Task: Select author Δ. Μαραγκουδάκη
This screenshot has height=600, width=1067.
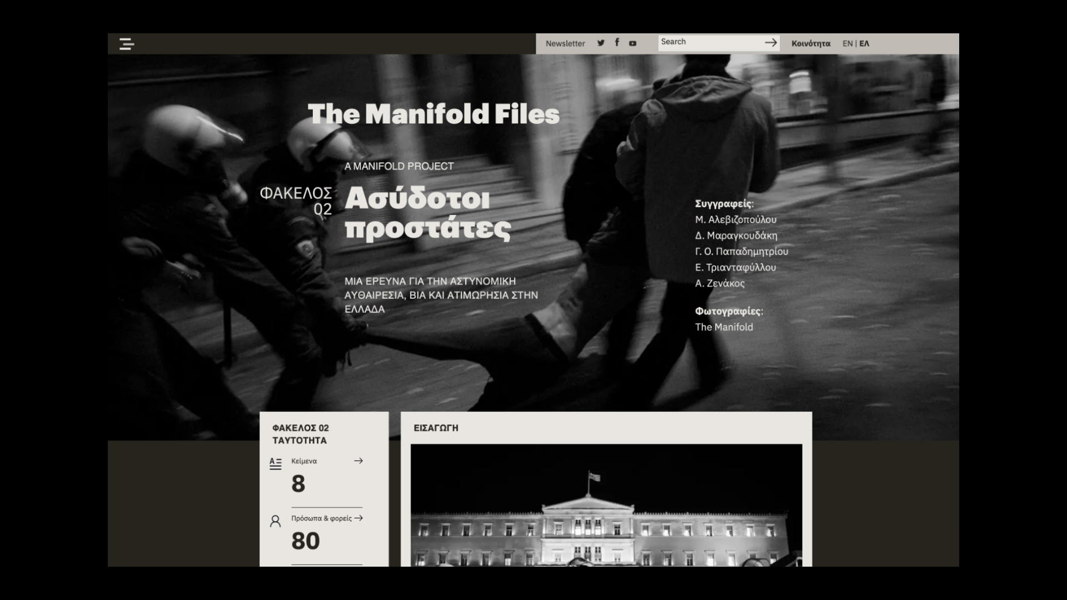Action: pyautogui.click(x=736, y=236)
